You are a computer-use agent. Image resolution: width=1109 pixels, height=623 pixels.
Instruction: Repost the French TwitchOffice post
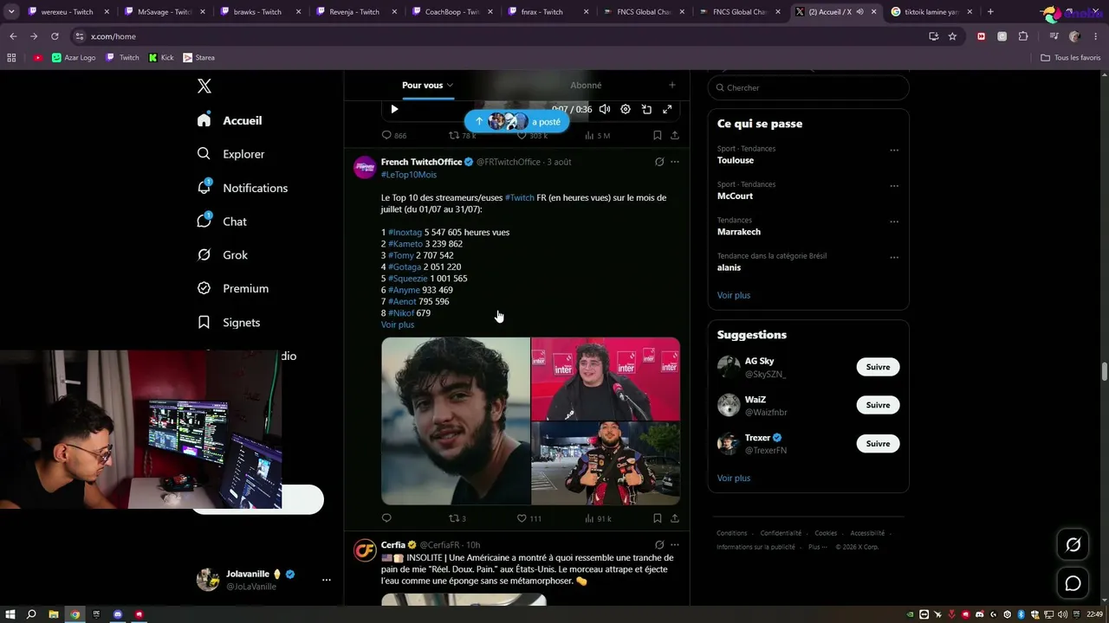click(x=457, y=518)
